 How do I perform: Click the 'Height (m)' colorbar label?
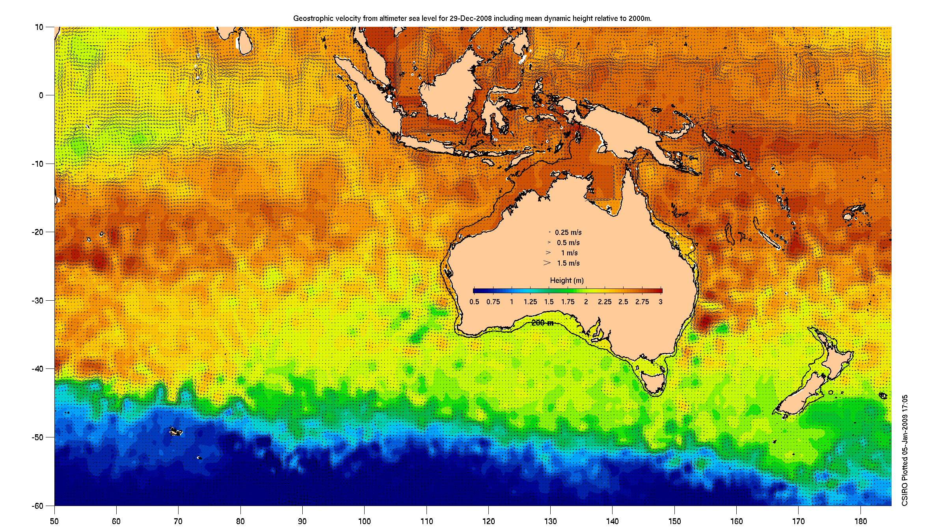pyautogui.click(x=567, y=280)
